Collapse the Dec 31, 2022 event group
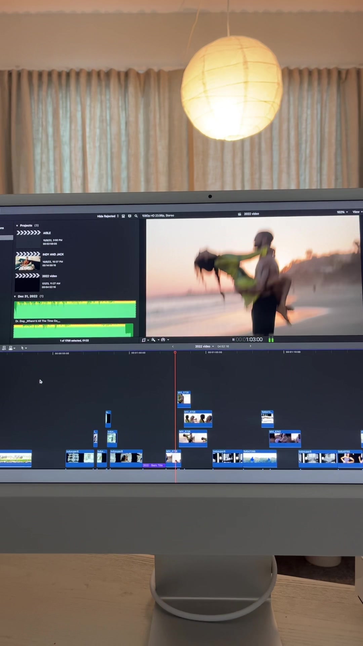This screenshot has height=646, width=363. [x=15, y=296]
